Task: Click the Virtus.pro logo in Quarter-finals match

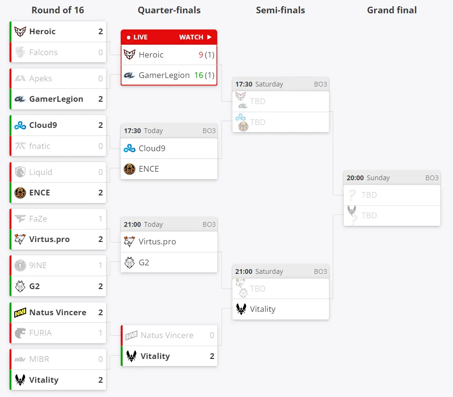Action: point(129,242)
